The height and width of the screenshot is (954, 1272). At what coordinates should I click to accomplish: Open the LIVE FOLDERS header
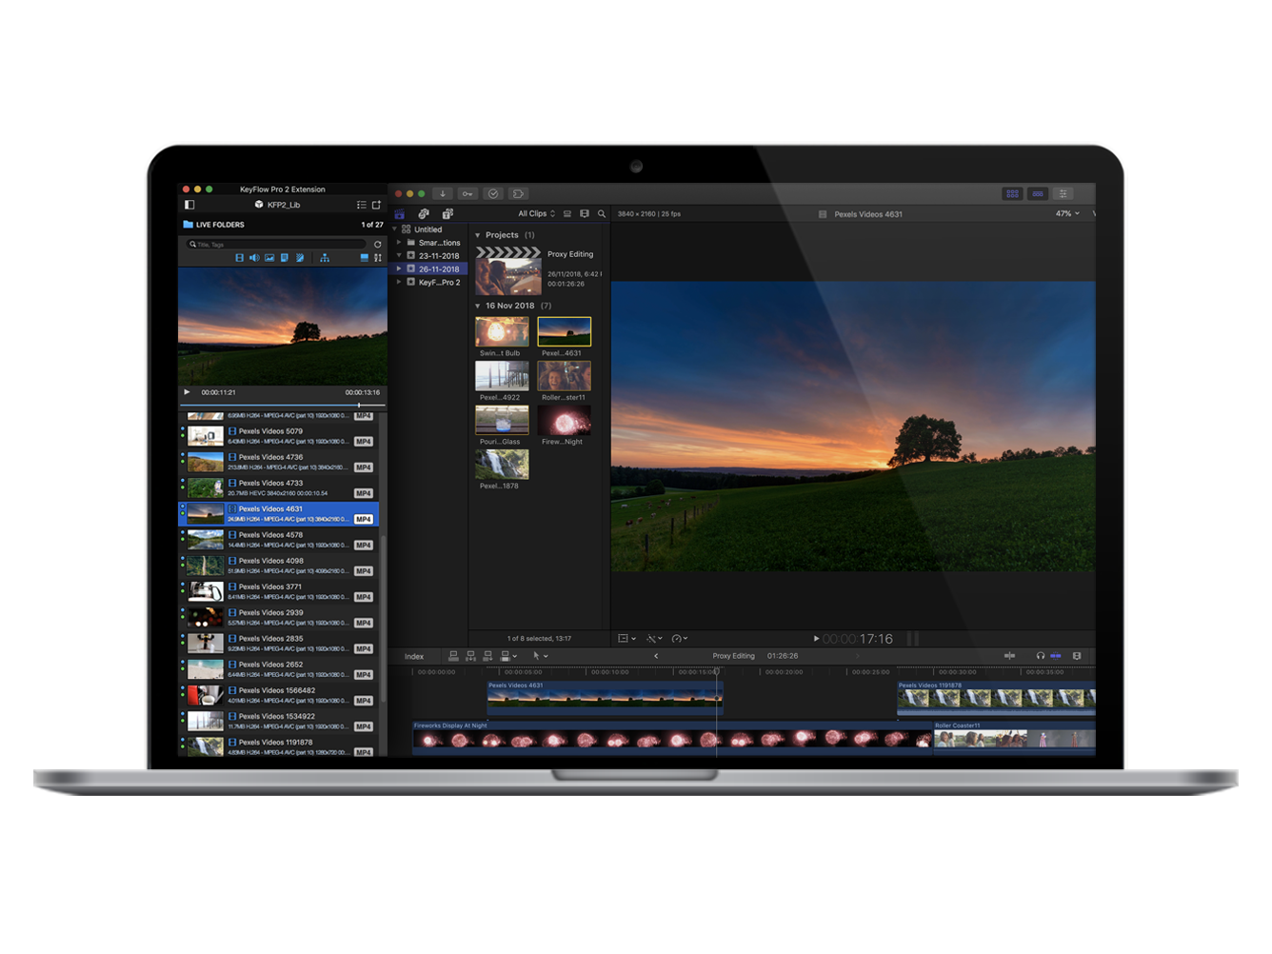tap(220, 225)
